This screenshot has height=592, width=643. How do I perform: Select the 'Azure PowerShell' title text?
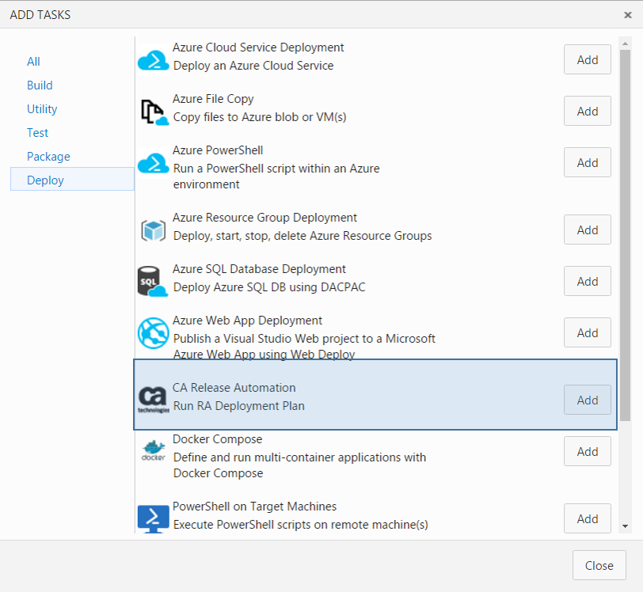pos(217,150)
